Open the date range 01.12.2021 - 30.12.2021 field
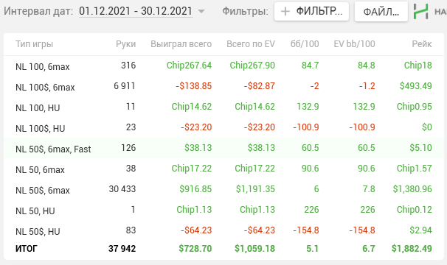Image resolution: width=447 pixels, height=265 pixels. [x=136, y=11]
